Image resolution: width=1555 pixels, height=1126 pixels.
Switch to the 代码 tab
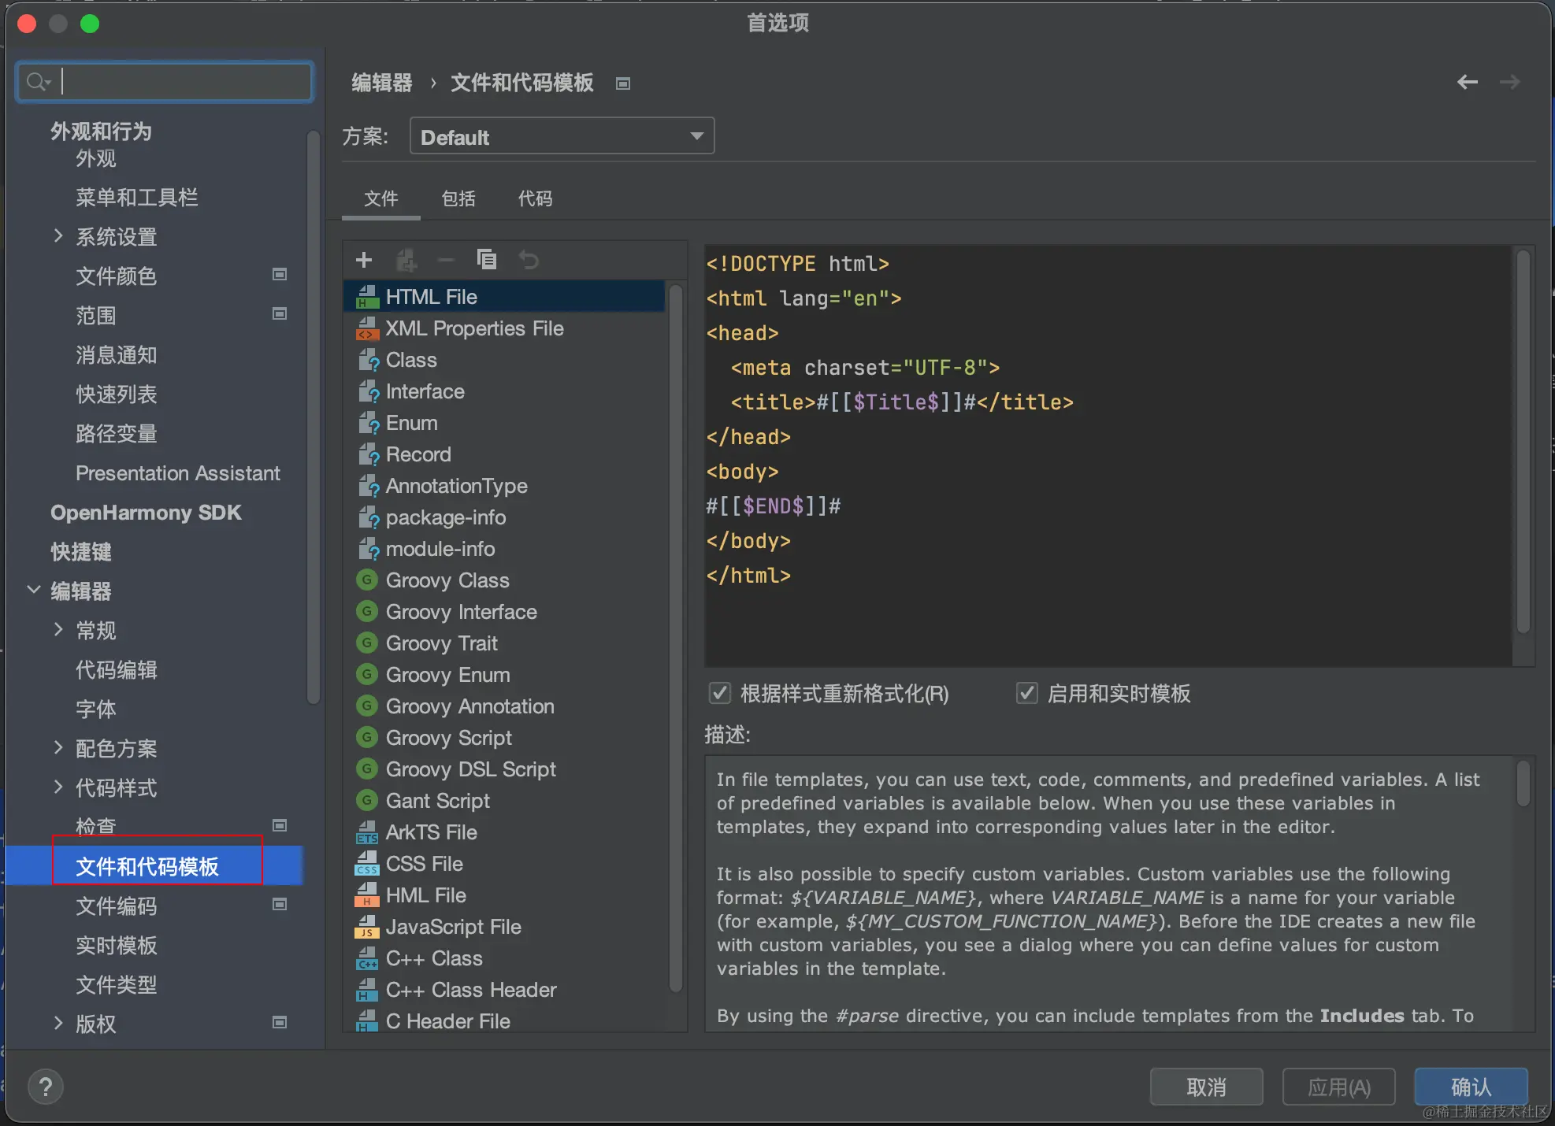535,198
